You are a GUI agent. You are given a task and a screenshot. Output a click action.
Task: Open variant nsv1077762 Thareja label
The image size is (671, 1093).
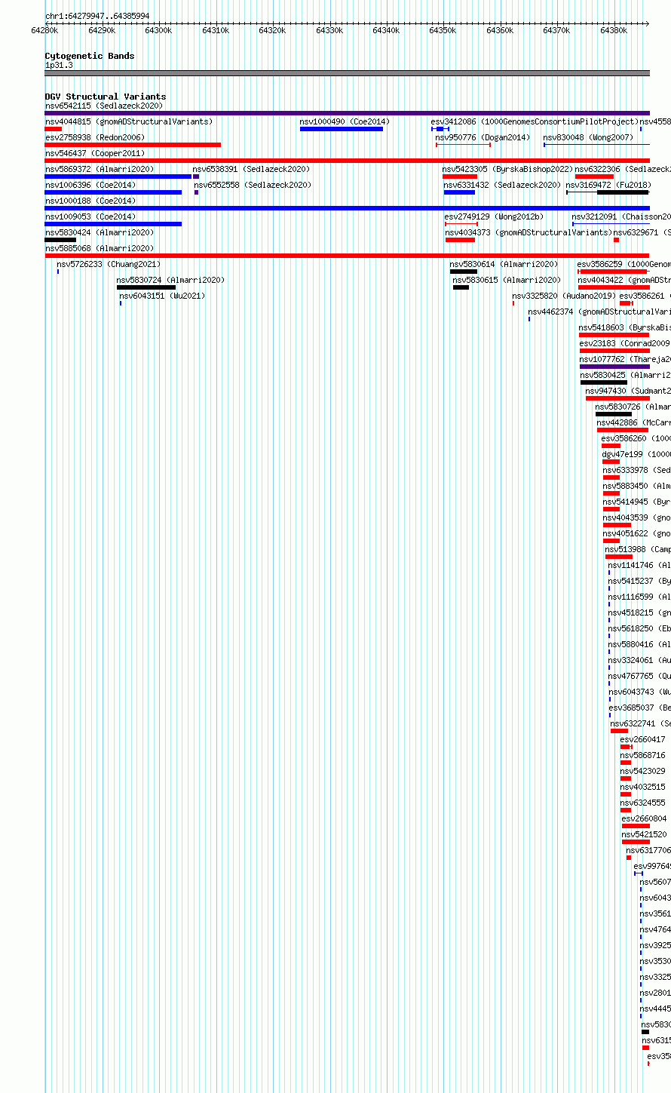625,359
